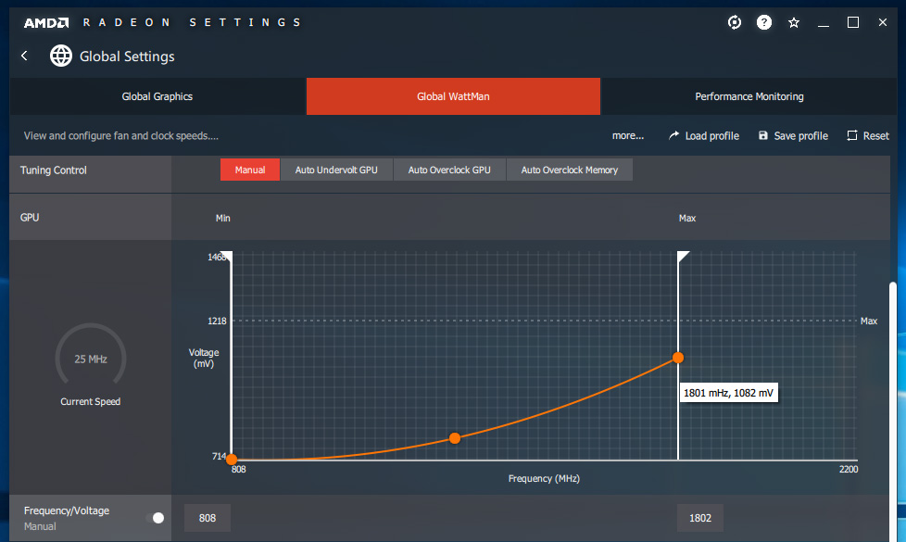Screen dimensions: 906x542
Task: Click the favorites star icon
Action: coord(794,22)
